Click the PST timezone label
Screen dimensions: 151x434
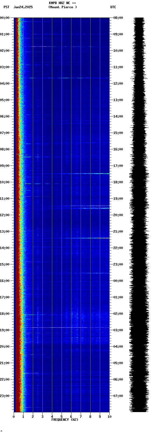(x=6, y=7)
